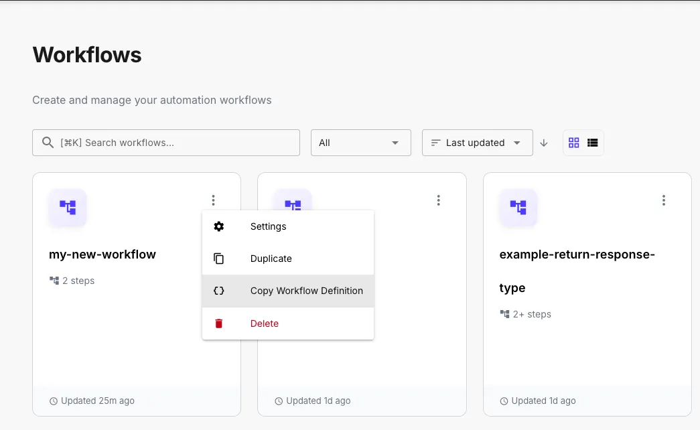700x430 pixels.
Task: Reverse the sort direction with the arrow icon
Action: 544,143
